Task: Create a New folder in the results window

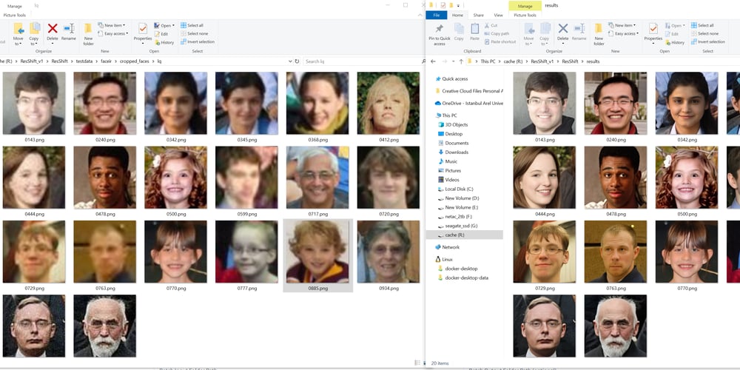Action: 599,34
